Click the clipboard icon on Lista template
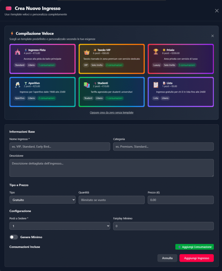The height and width of the screenshot is (271, 222). (x=156, y=85)
